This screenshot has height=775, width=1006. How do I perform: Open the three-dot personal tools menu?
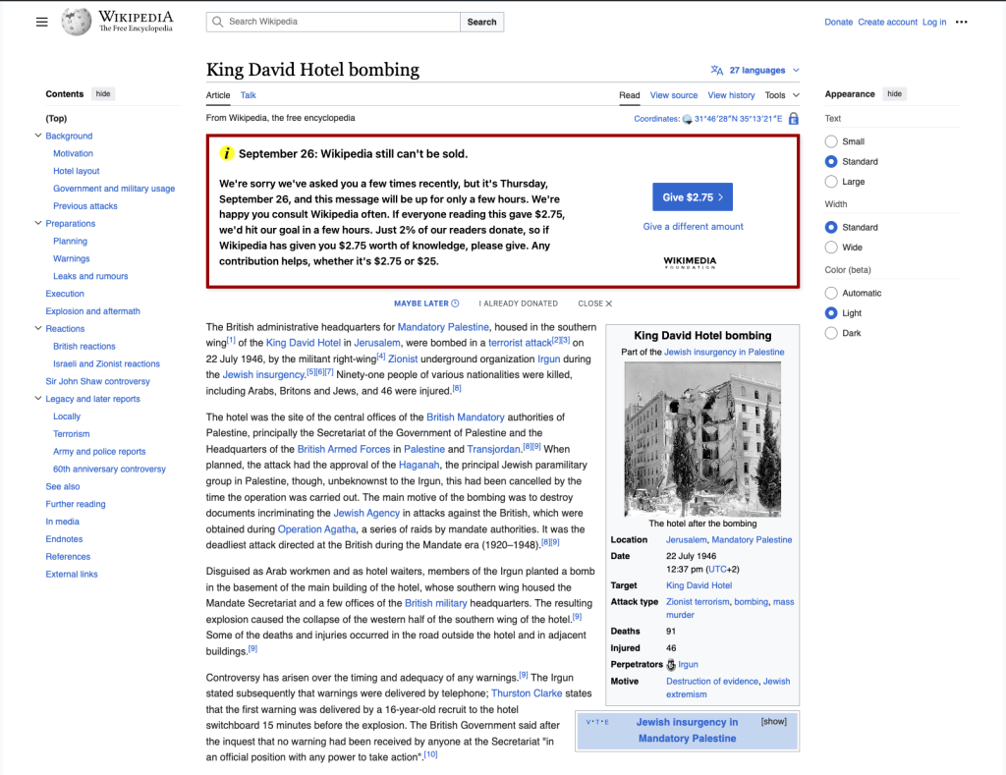coord(961,22)
